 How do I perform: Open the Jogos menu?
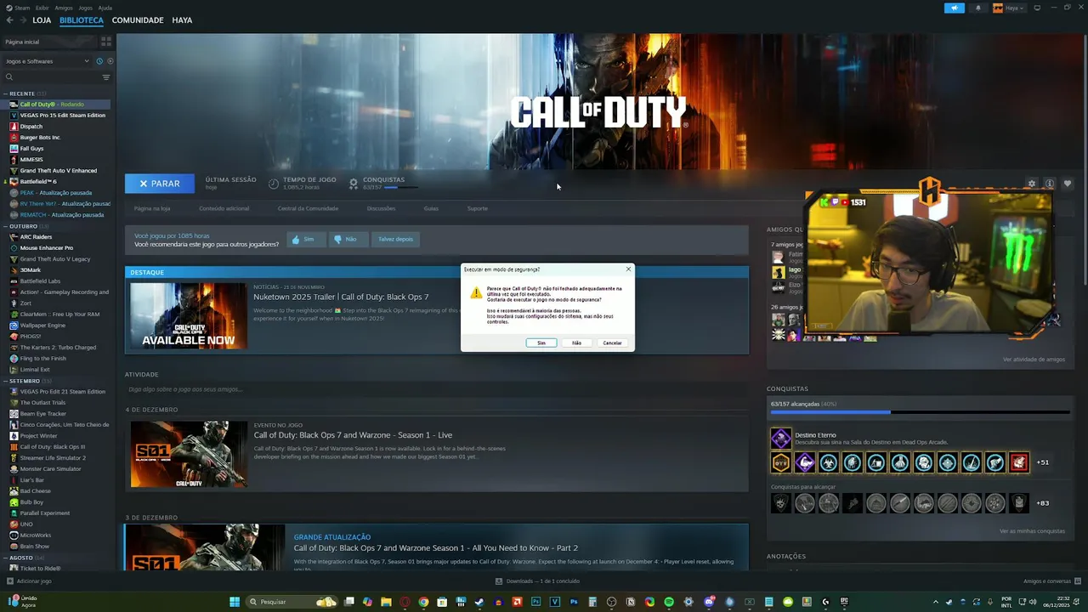tap(85, 8)
